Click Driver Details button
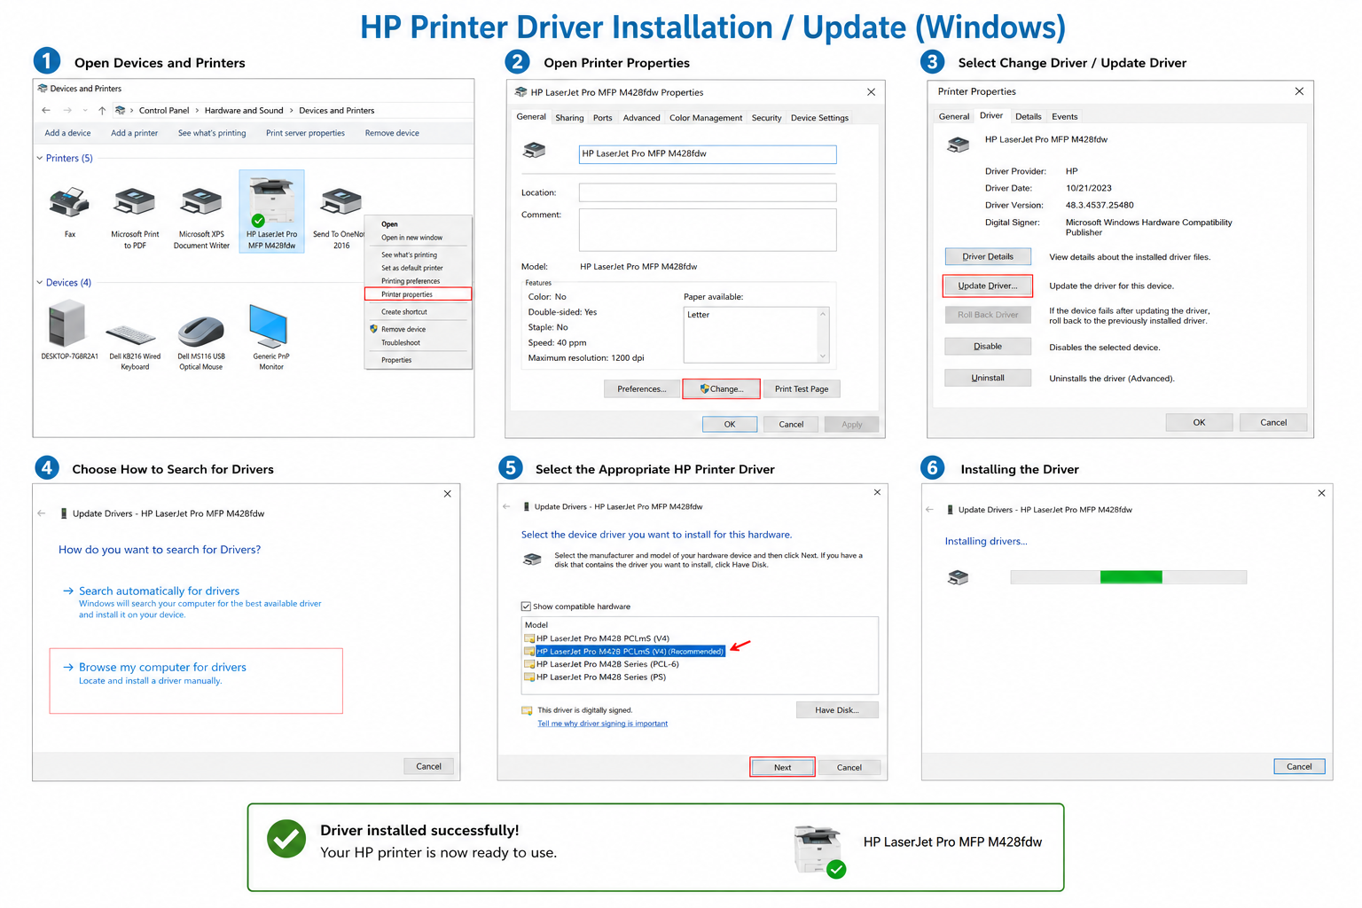1362x908 pixels. [988, 256]
